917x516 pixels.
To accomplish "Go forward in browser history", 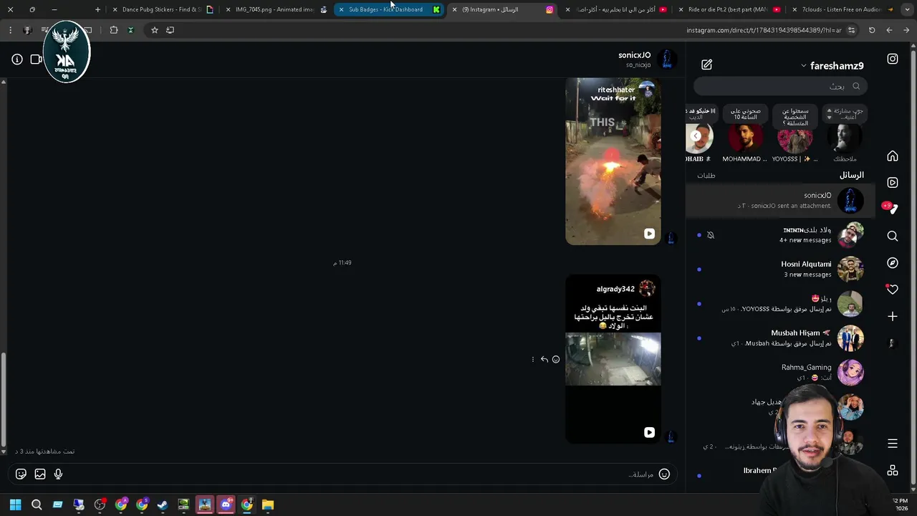I will pos(906,30).
